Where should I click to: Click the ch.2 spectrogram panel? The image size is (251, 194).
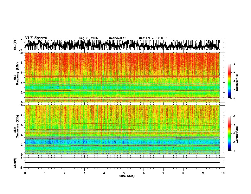[122, 130]
